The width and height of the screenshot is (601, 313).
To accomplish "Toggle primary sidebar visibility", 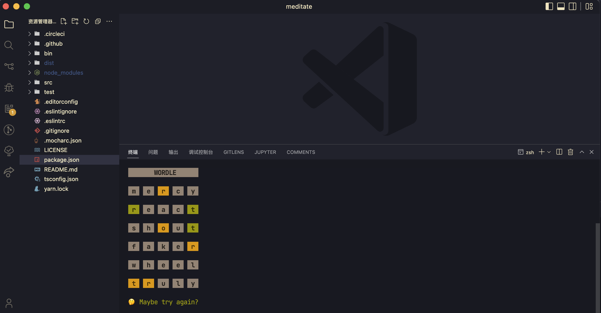I will click(x=549, y=6).
